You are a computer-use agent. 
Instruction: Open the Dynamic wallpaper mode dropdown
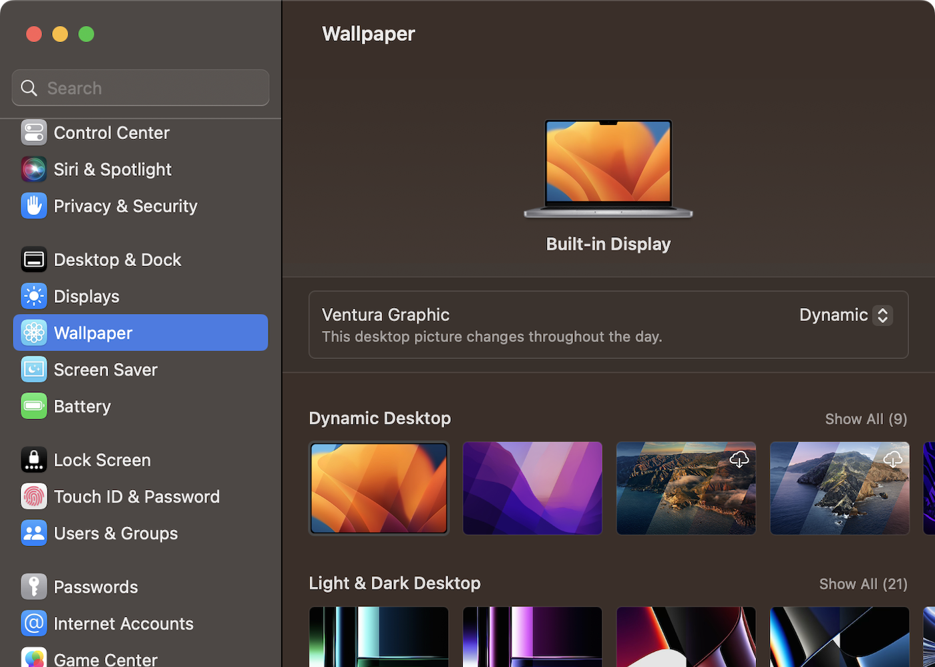click(x=845, y=315)
